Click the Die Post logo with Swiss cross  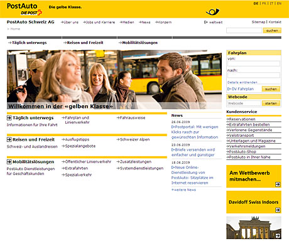[x=31, y=13]
